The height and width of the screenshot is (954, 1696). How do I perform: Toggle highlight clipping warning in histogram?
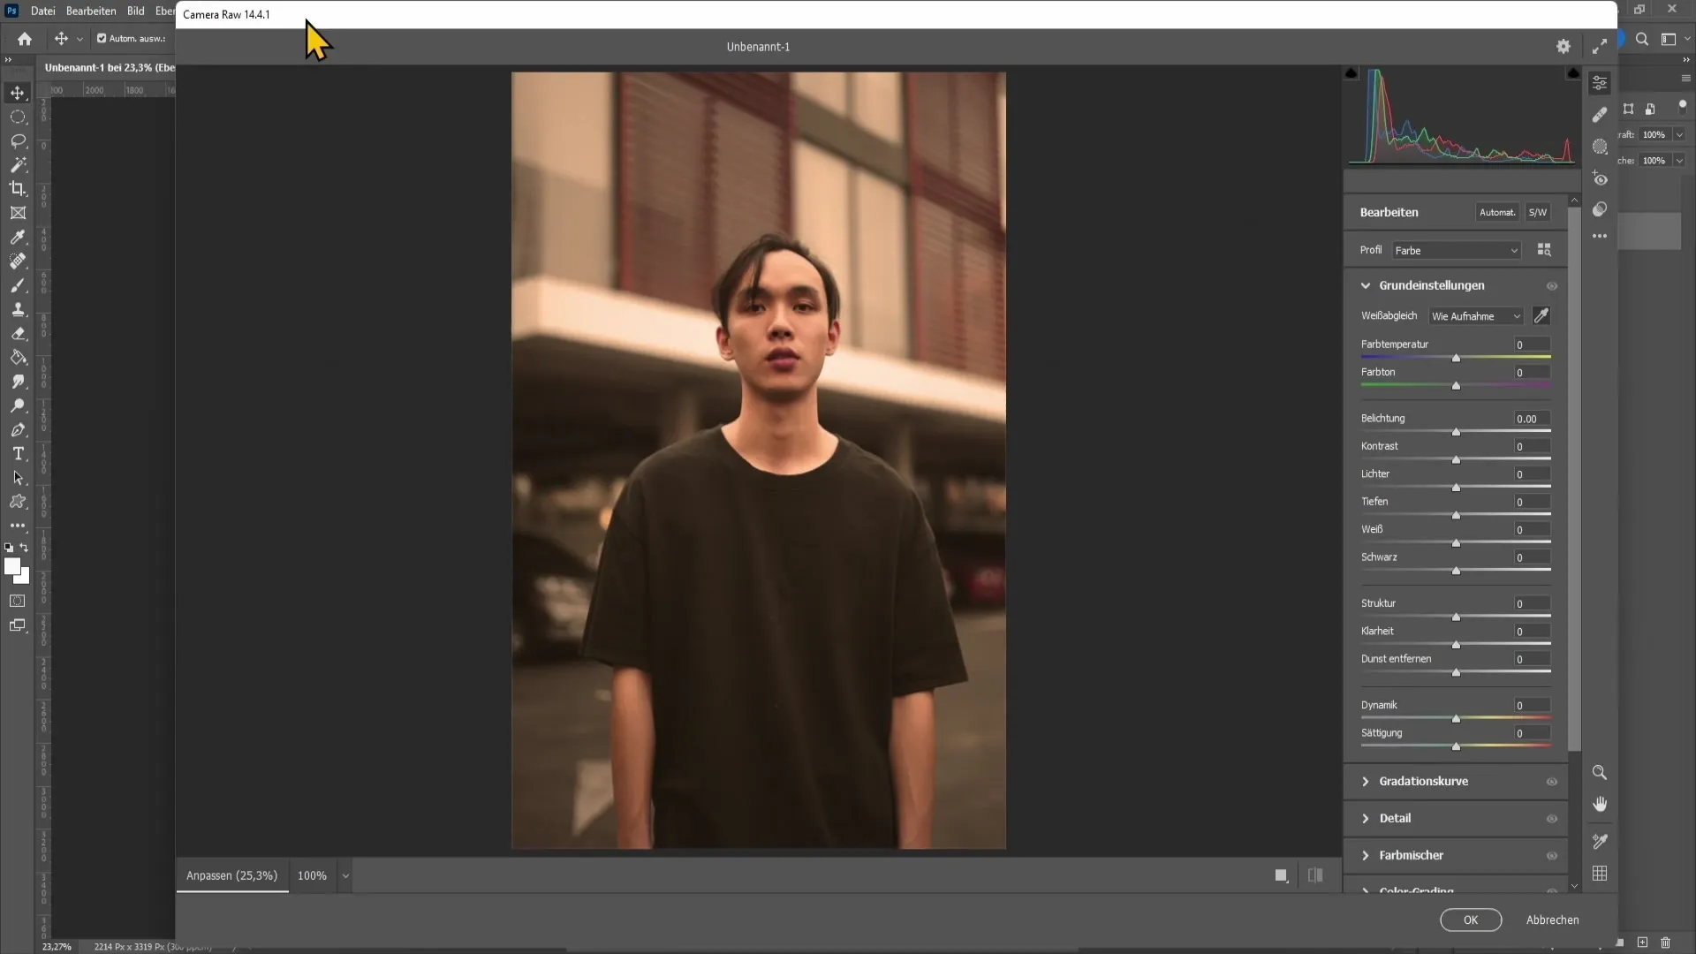tap(1573, 73)
